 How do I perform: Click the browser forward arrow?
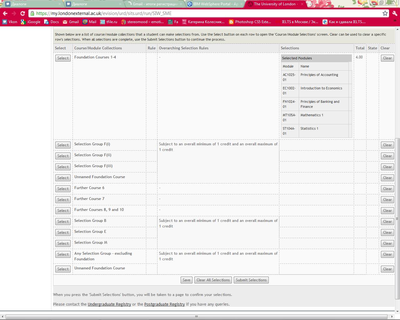pos(14,13)
